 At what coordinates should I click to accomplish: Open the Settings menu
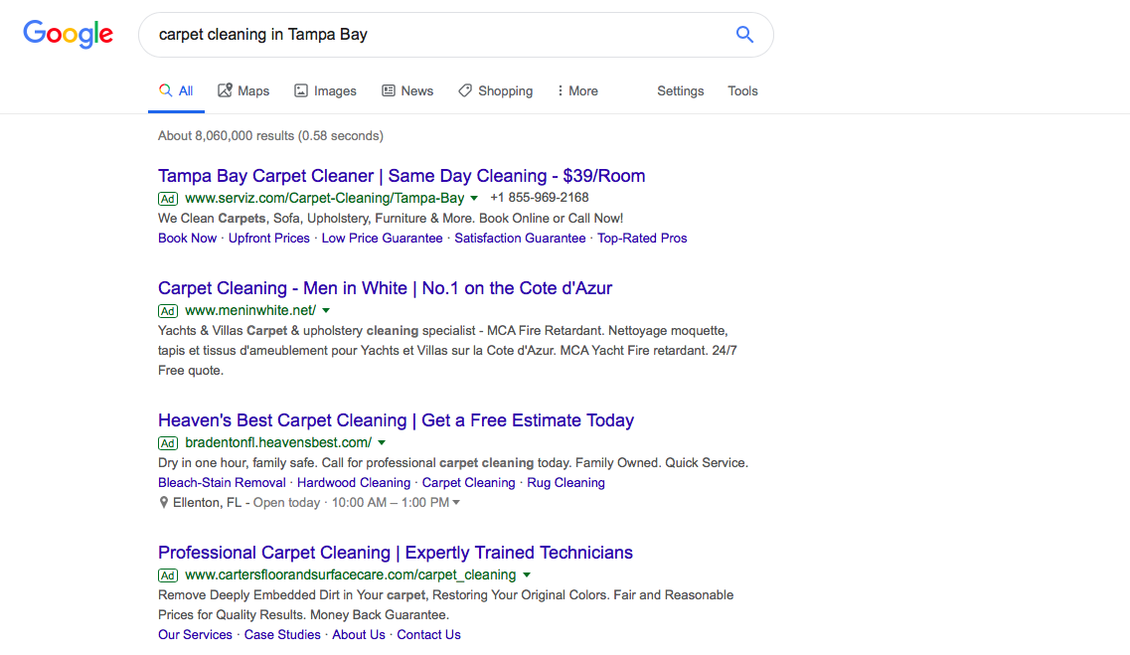tap(681, 90)
